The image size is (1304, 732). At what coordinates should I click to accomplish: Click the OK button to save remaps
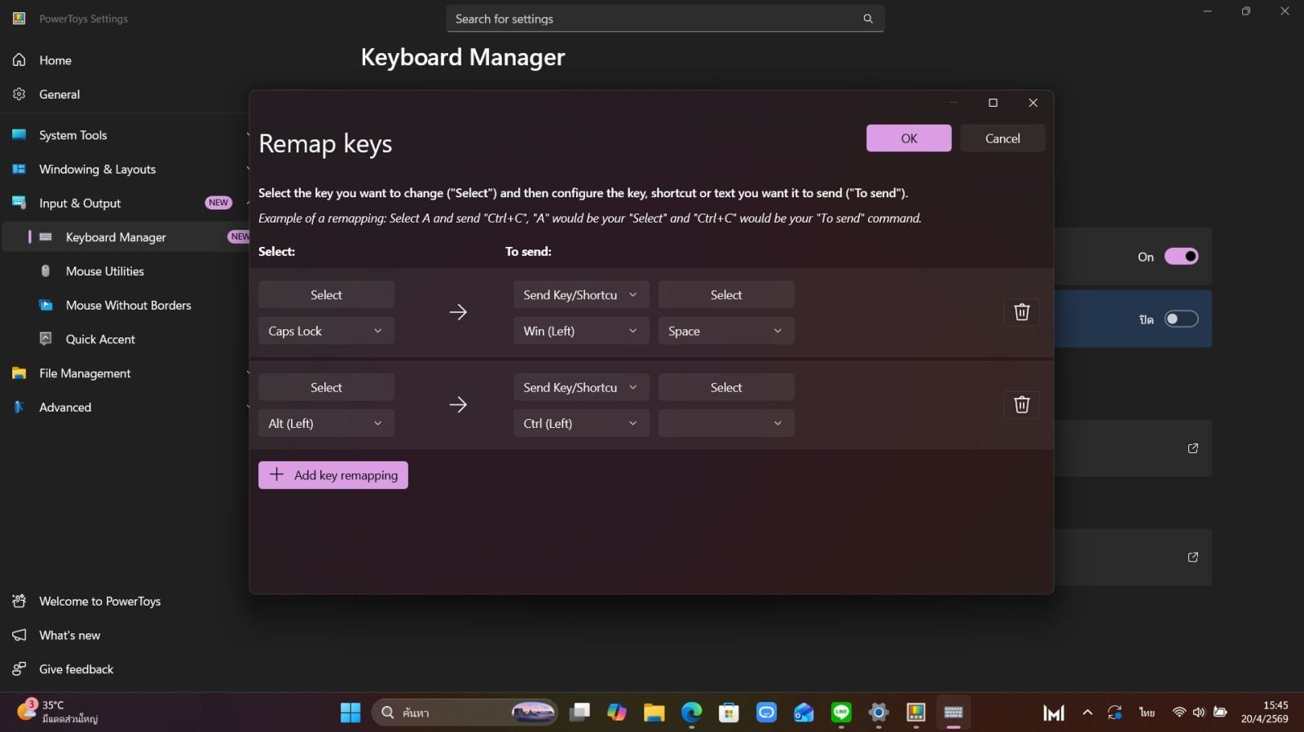click(x=909, y=139)
